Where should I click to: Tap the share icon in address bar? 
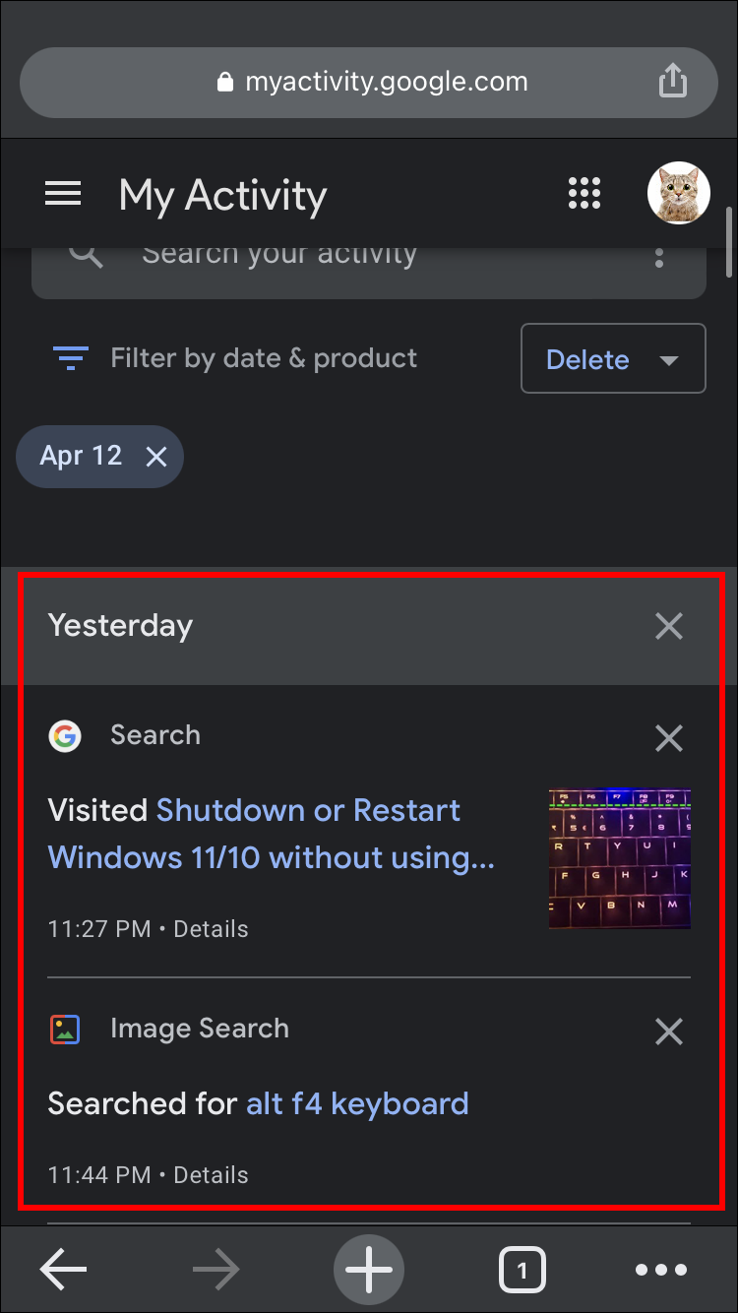[x=672, y=82]
